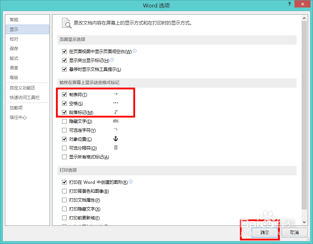Open the 语言 category
The height and width of the screenshot is (244, 313).
pyautogui.click(x=27, y=68)
